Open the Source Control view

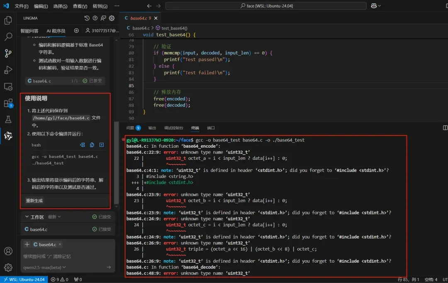click(8, 53)
